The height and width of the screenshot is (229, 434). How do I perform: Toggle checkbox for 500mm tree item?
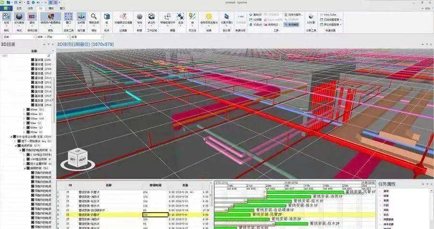pyautogui.click(x=28, y=118)
